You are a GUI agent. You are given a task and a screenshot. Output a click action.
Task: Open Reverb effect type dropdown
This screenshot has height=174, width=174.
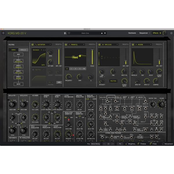143,45
